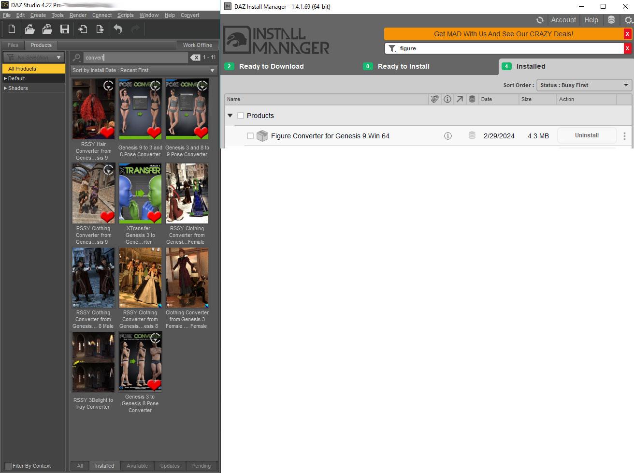The width and height of the screenshot is (634, 473).
Task: Click the Work Offline button
Action: [x=197, y=45]
